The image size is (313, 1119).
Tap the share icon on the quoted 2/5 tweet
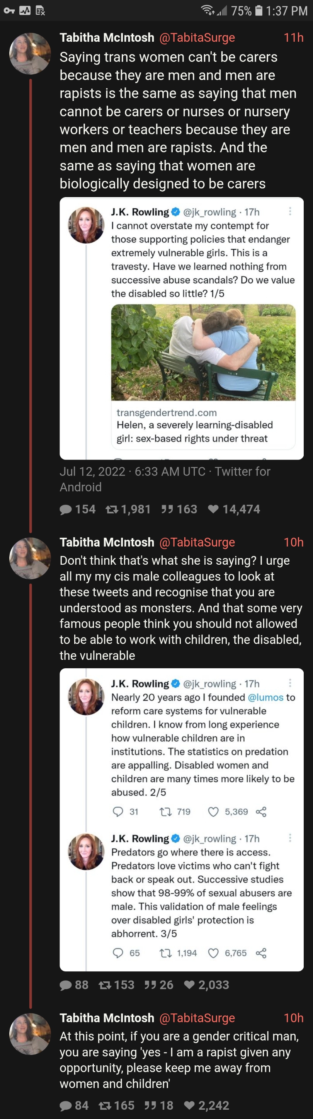tap(261, 812)
